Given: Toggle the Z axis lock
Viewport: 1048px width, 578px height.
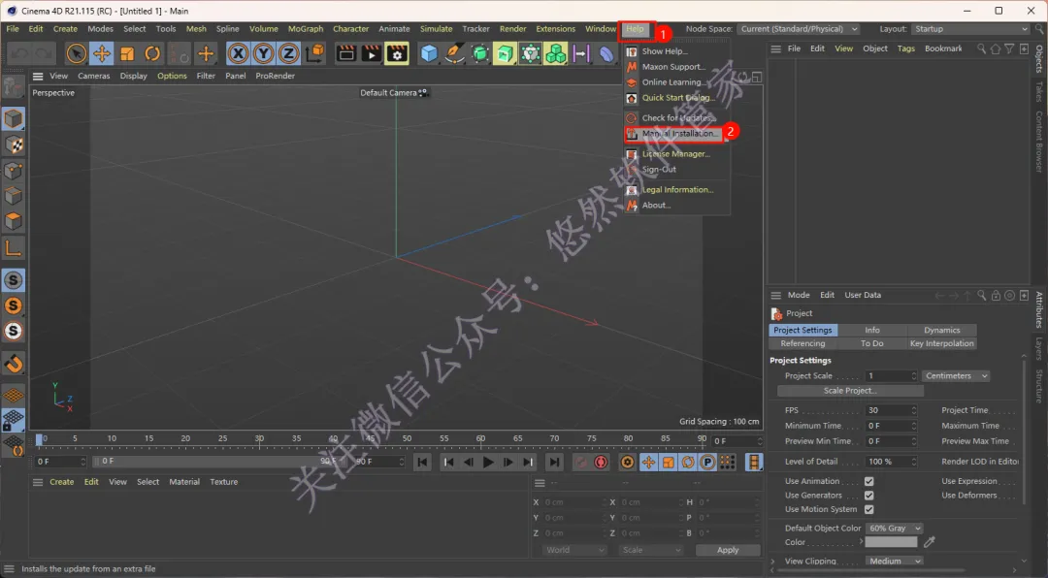Looking at the screenshot, I should coord(289,53).
